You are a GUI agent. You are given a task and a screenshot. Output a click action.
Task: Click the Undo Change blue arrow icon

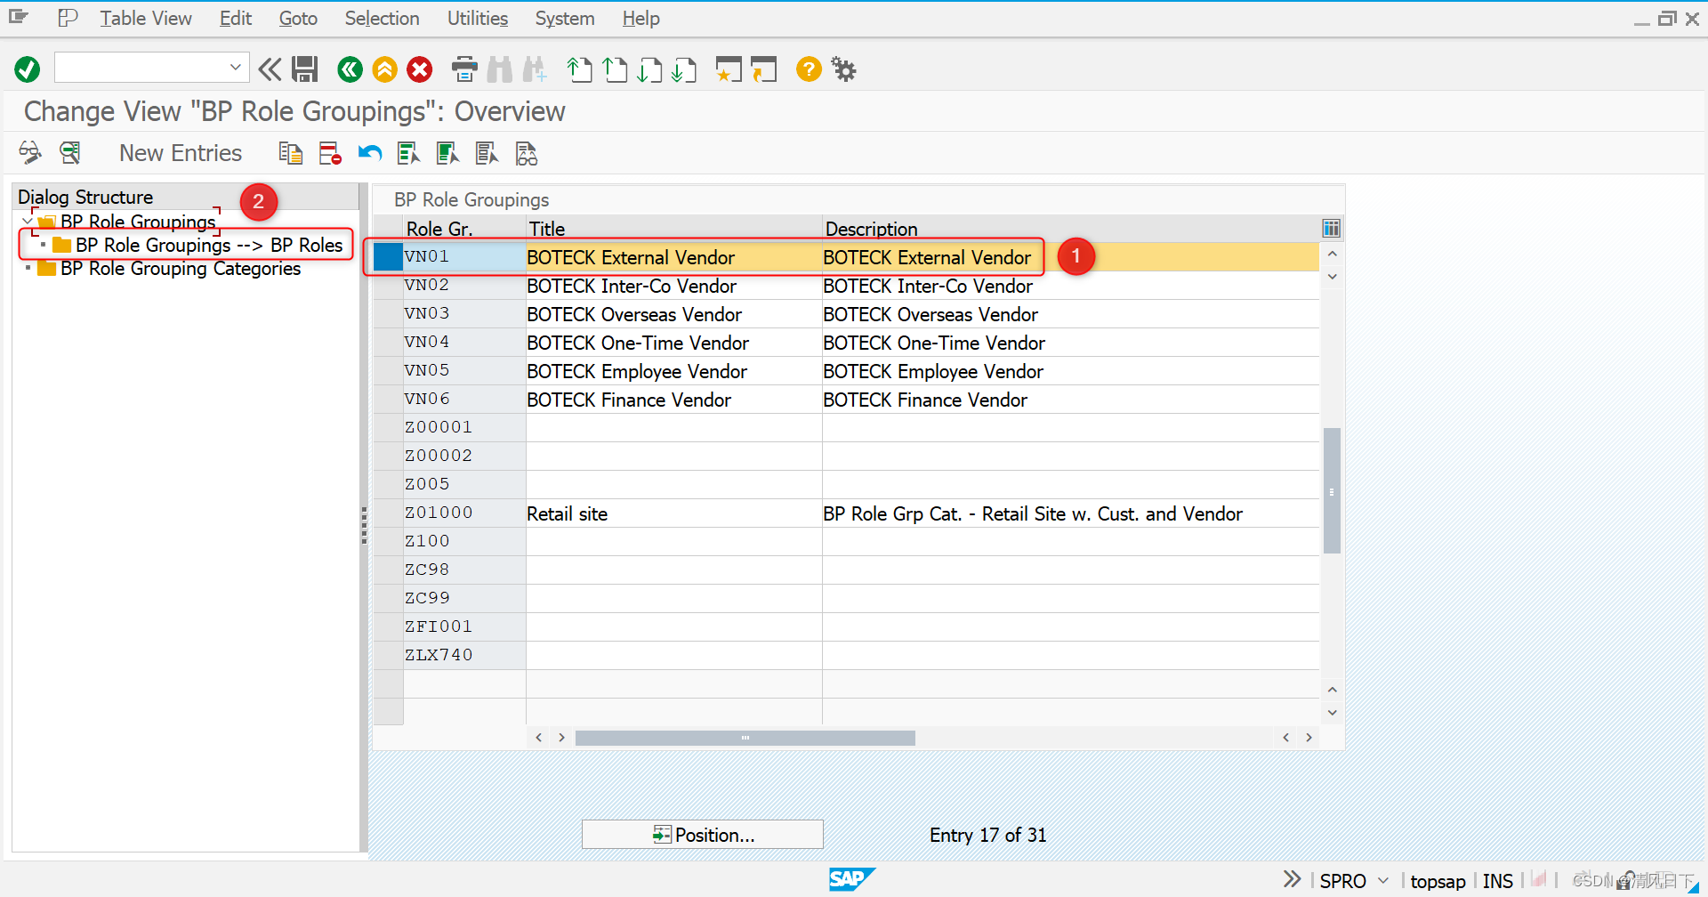click(369, 153)
